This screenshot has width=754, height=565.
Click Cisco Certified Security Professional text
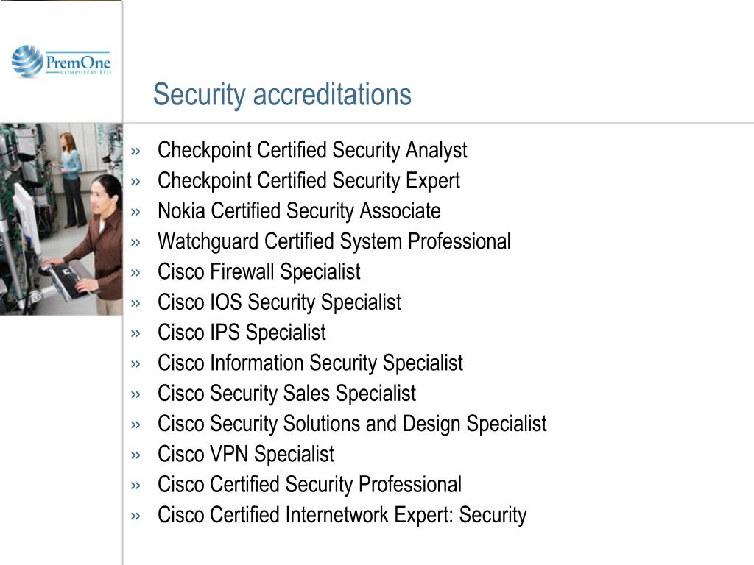310,485
